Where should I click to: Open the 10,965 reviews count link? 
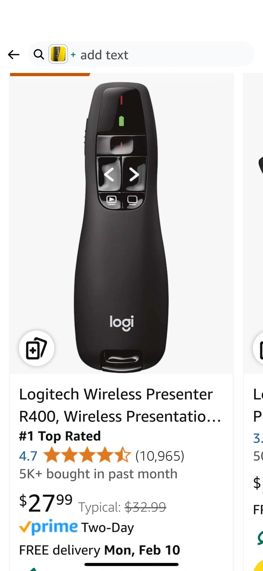(160, 456)
